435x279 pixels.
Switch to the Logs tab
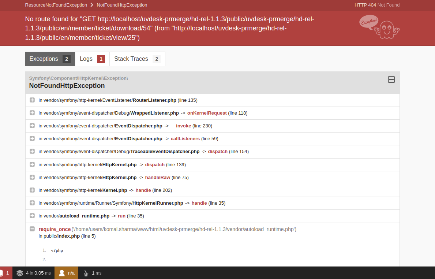86,59
